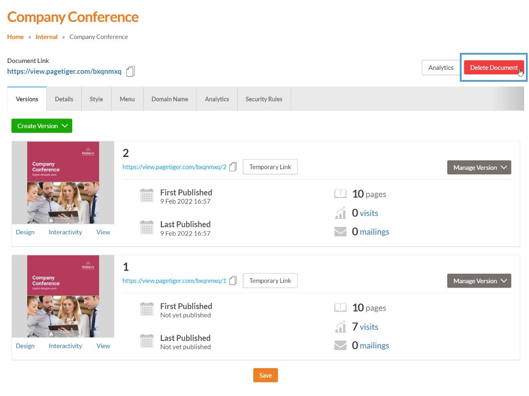Copy version 1 link icon
The image size is (529, 396).
(x=233, y=281)
